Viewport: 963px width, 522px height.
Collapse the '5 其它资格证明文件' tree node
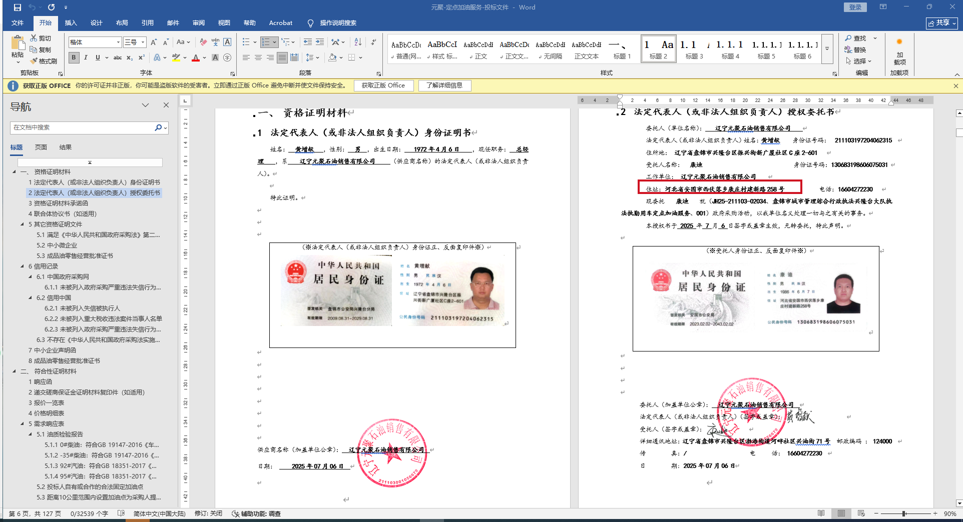point(22,224)
